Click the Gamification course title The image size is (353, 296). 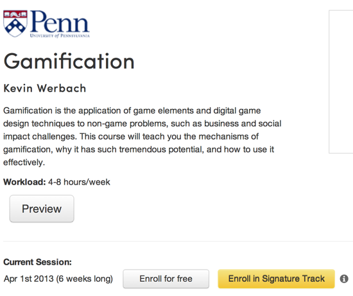pyautogui.click(x=69, y=62)
